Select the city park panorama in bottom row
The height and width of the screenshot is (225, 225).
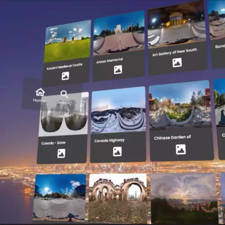click(59, 198)
